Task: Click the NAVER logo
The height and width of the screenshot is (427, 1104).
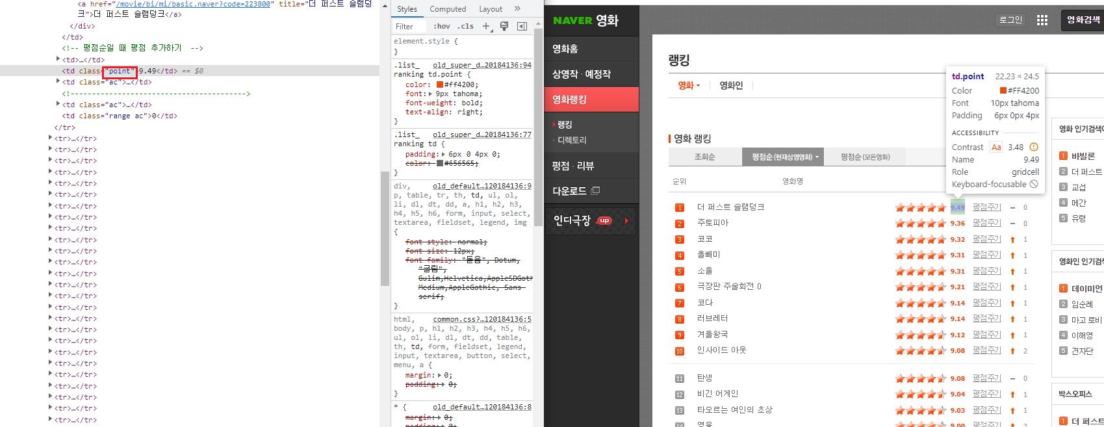Action: click(572, 21)
